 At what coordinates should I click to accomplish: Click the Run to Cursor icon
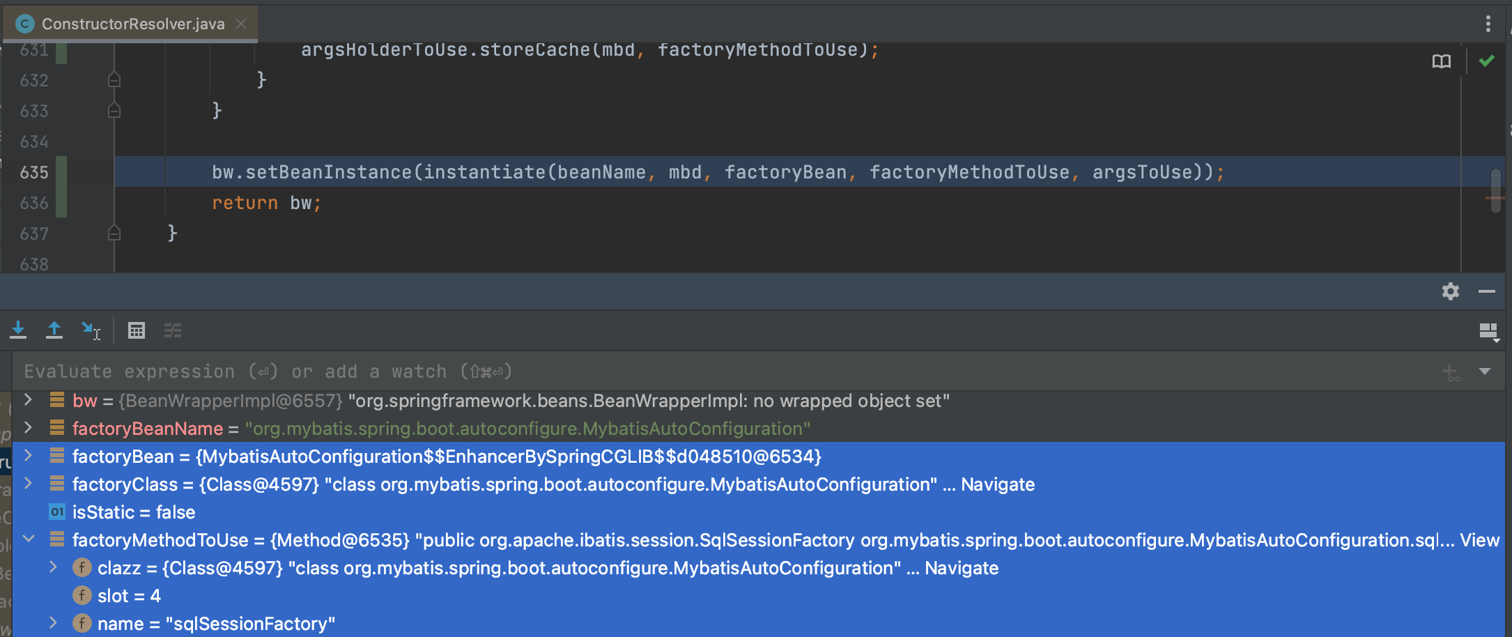tap(91, 330)
